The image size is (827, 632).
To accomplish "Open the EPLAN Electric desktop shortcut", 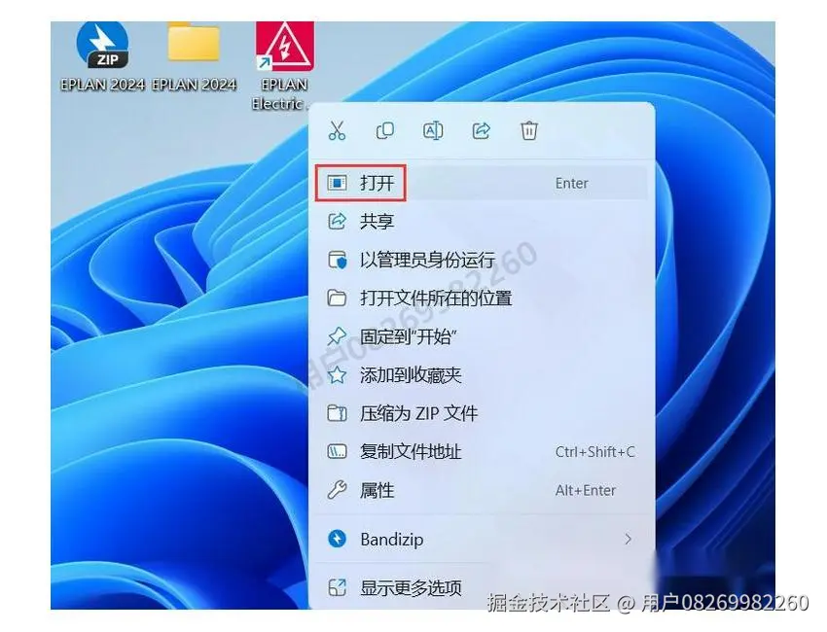I will [x=283, y=44].
